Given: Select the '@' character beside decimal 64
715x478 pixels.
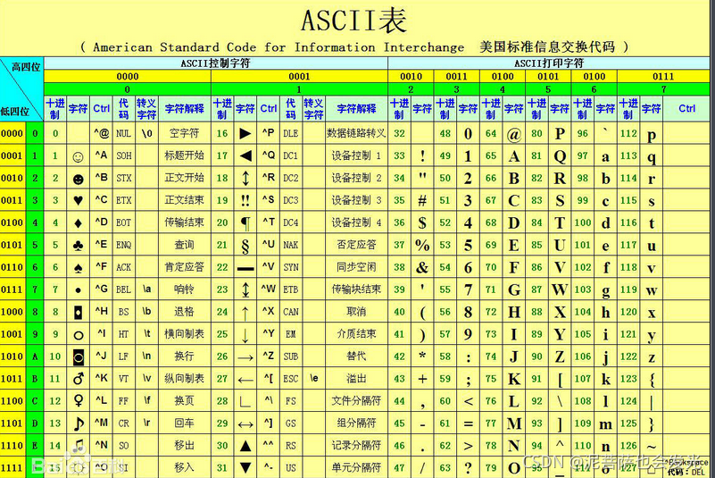Looking at the screenshot, I should 514,135.
